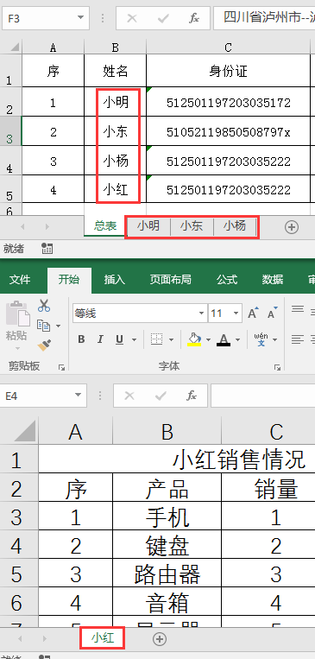Click the top align icon in ribbon
Viewport: 315px width, 659px height.
click(298, 310)
